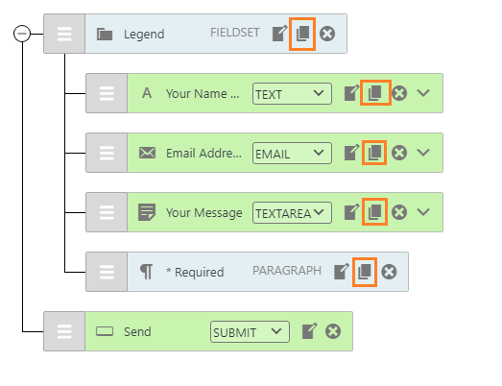Open the EMAIL type dropdown
Screen dimensions: 502x386
292,153
